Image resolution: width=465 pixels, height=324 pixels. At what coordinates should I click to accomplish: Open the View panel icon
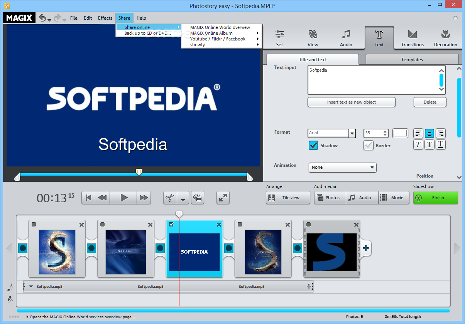click(313, 34)
